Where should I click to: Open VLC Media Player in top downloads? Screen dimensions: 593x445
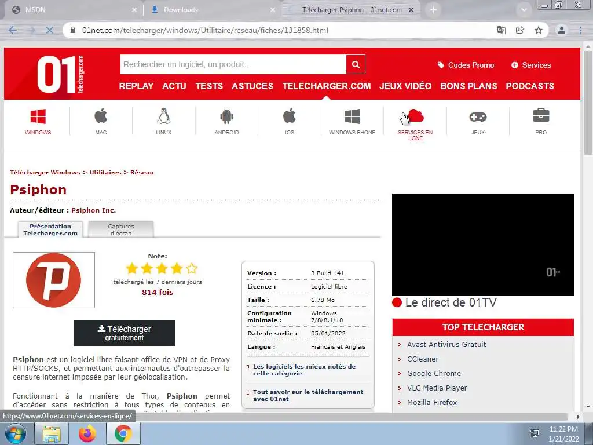coord(437,388)
